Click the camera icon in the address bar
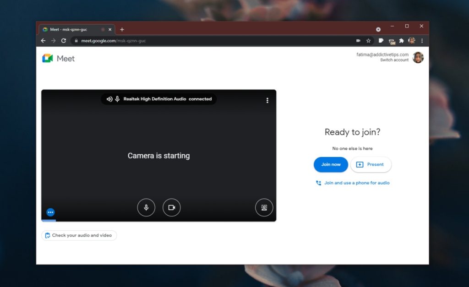This screenshot has width=469, height=287. [358, 41]
